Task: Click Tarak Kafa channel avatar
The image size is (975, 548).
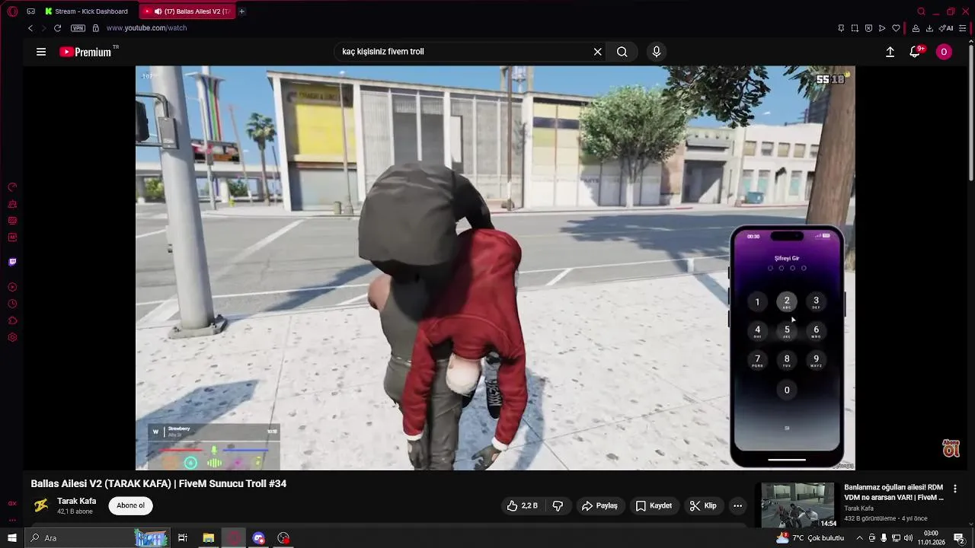Action: [x=41, y=505]
